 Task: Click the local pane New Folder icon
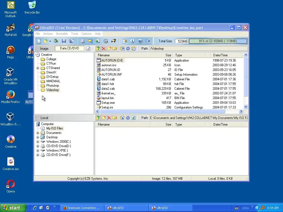(104, 118)
